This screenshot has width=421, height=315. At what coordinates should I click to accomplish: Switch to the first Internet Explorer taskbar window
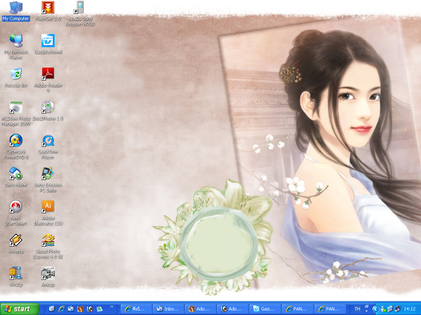(x=136, y=309)
